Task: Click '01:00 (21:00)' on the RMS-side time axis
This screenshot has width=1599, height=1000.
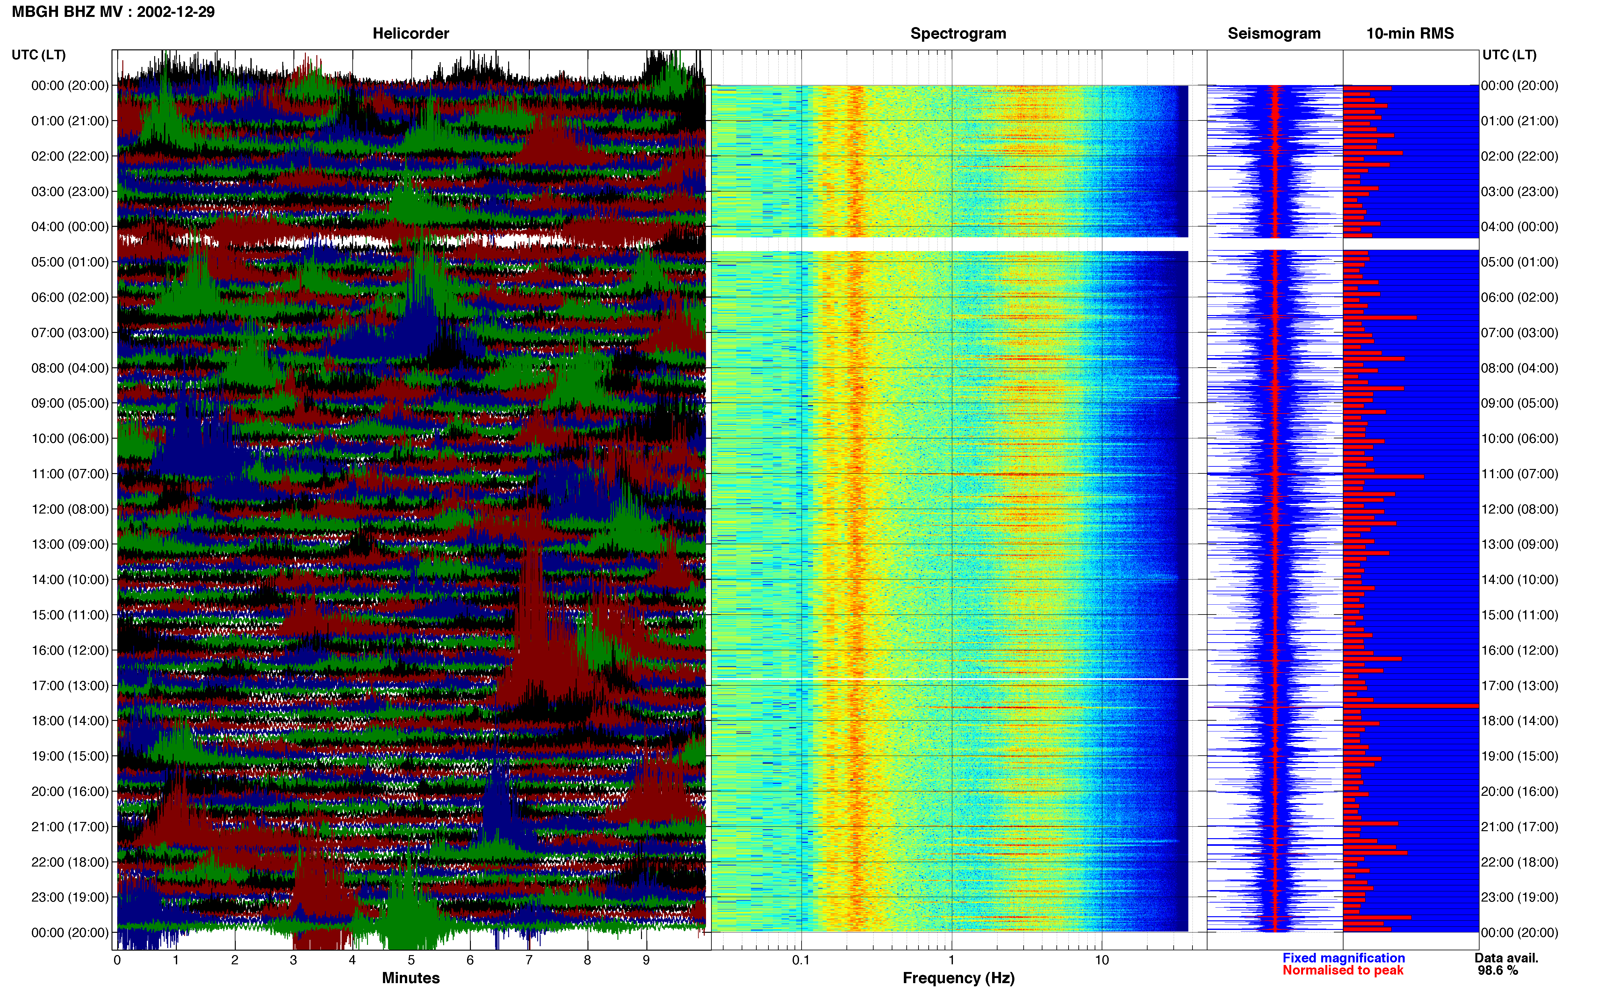Action: [x=1520, y=121]
